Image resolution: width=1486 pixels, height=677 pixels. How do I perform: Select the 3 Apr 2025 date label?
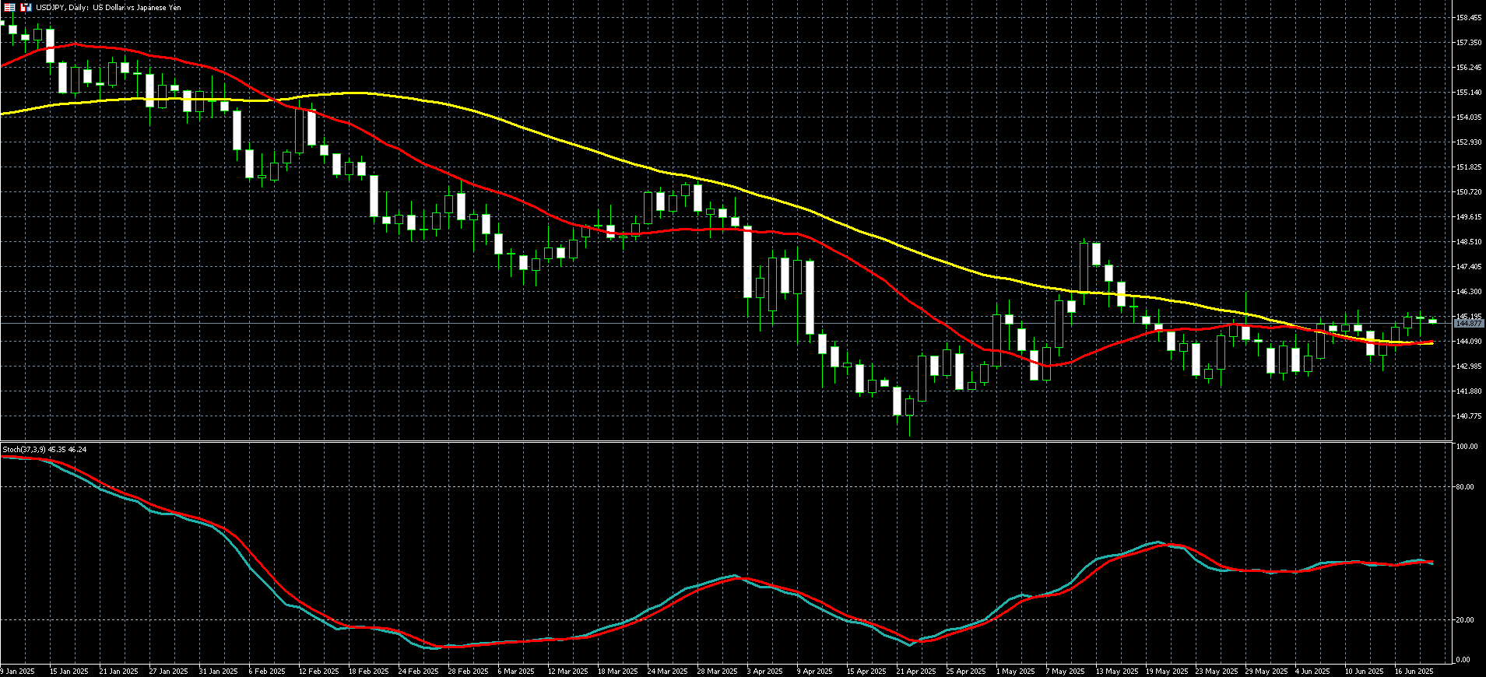764,671
